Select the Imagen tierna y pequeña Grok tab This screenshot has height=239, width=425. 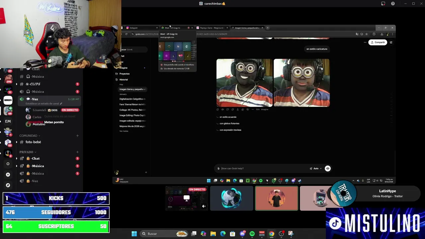[247, 28]
